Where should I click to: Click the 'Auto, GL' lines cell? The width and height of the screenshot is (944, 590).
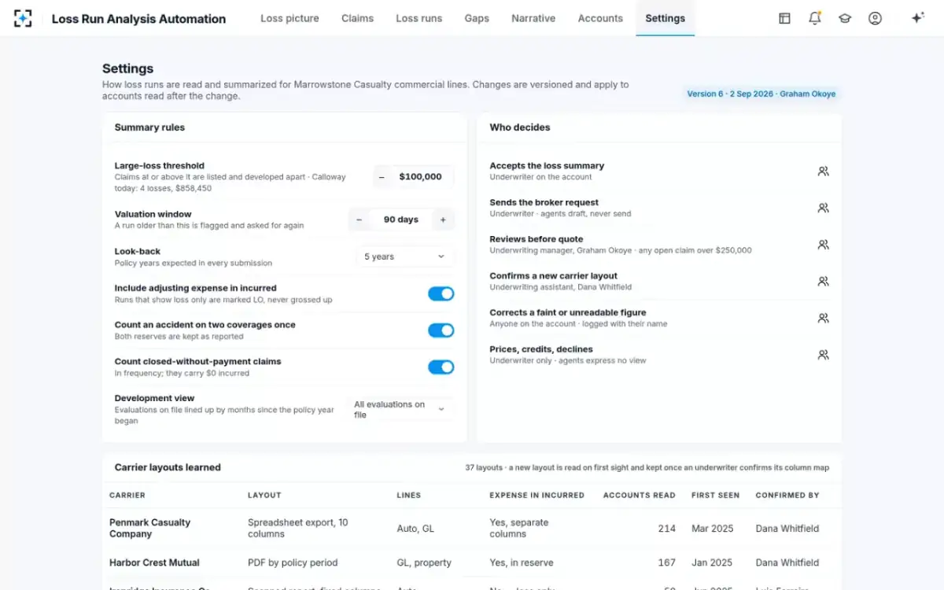point(415,529)
